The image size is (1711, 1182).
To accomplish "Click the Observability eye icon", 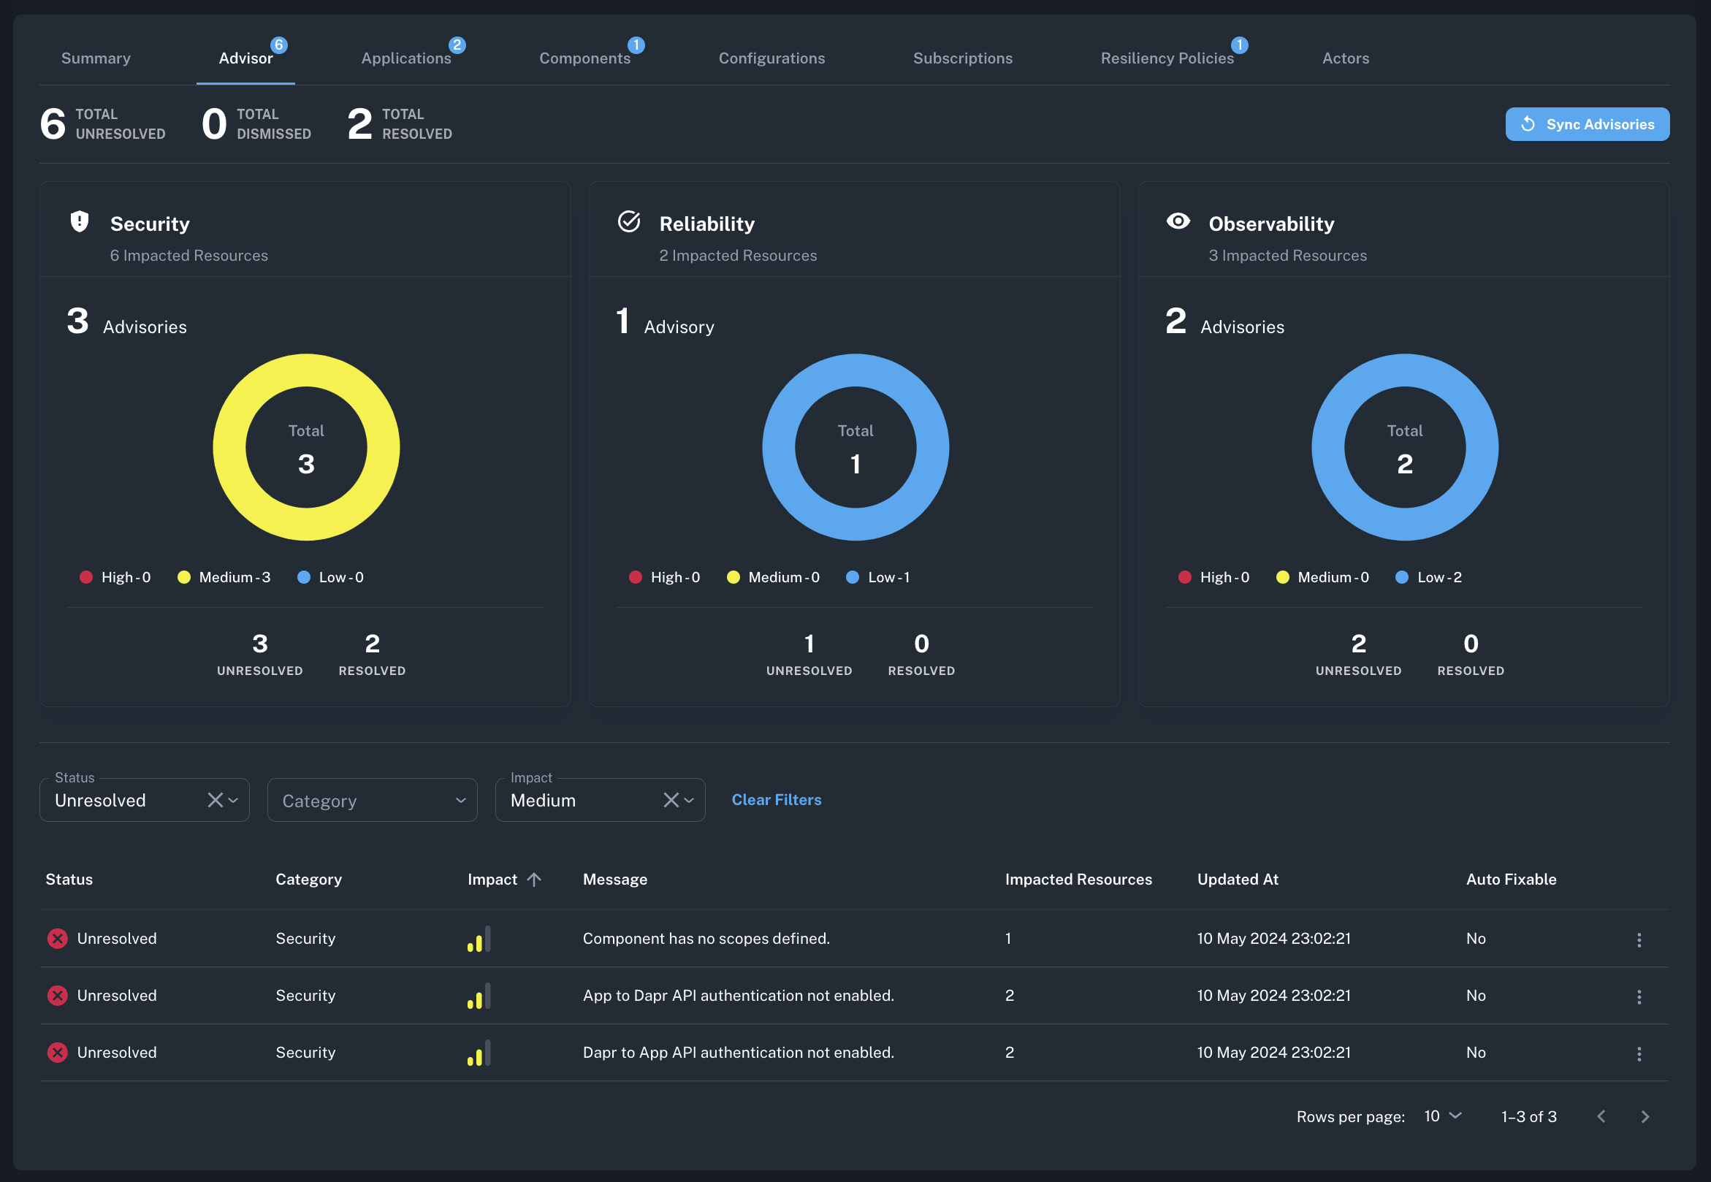I will 1178,221.
